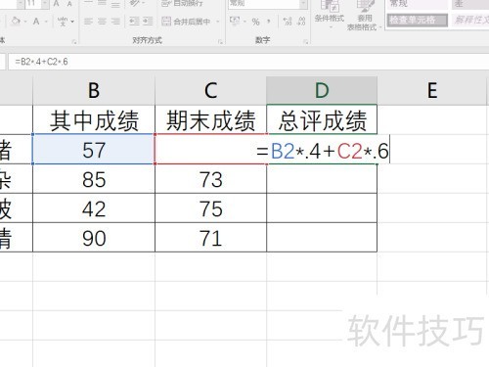
Task: Increase decimal places icon
Action: click(288, 22)
